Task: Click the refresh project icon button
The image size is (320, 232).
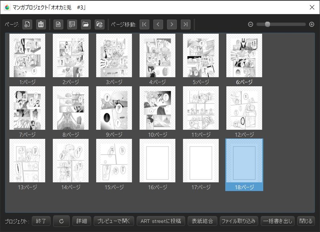Action: click(x=61, y=221)
